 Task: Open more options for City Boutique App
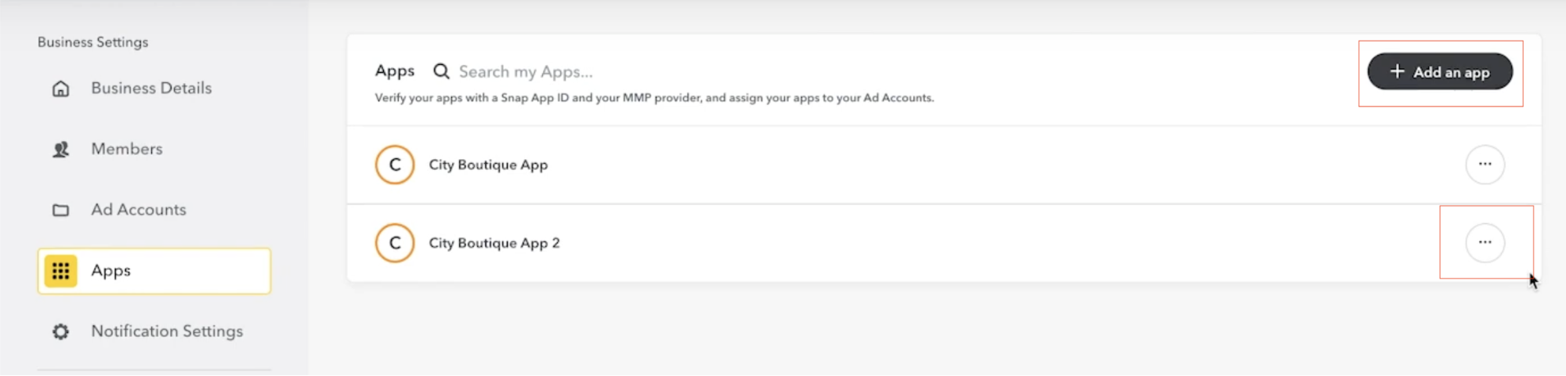(x=1485, y=164)
